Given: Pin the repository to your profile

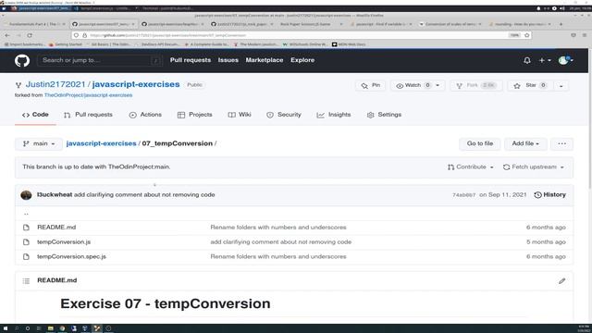Looking at the screenshot, I should click(370, 85).
